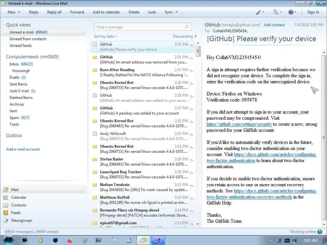Open Internet Explorer from the taskbar
The height and width of the screenshot is (245, 327).
[x=84, y=241]
